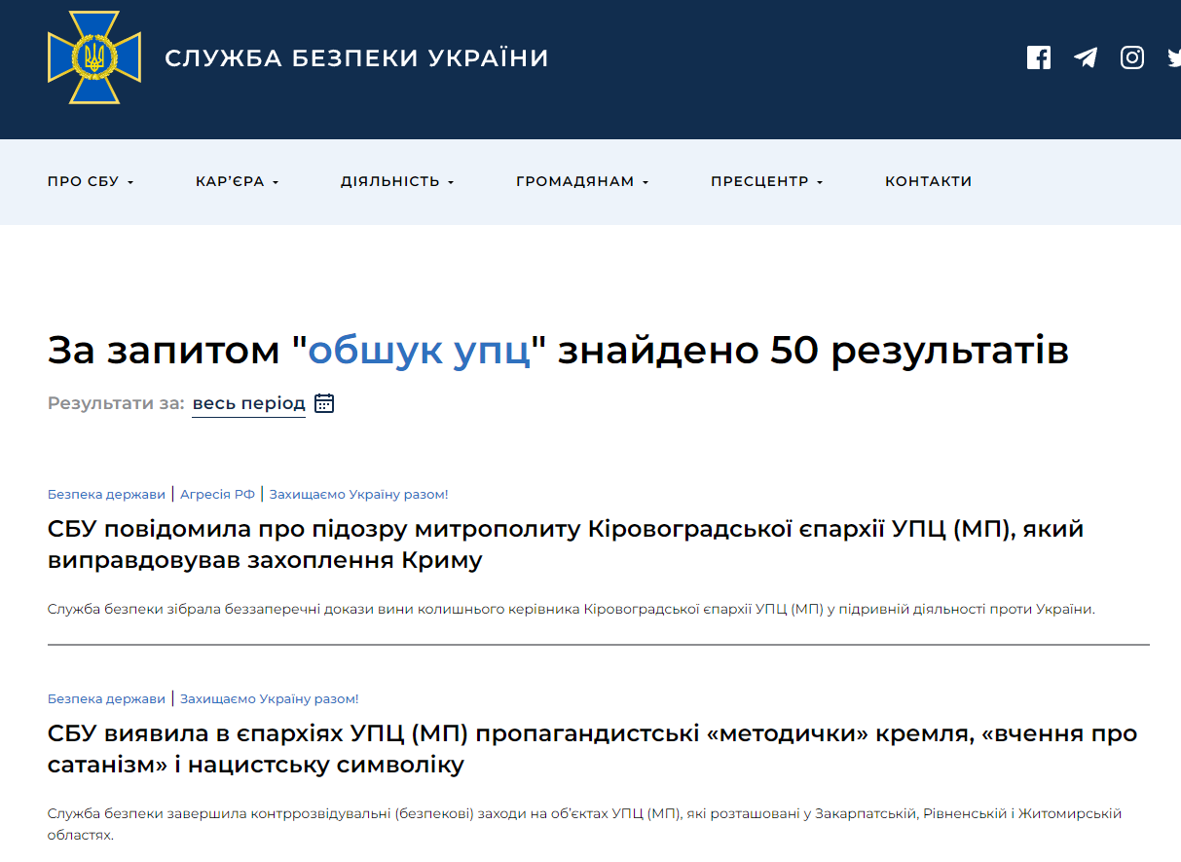Open the SBU Facebook page icon
Screen dimensions: 1181x862
click(x=1039, y=57)
